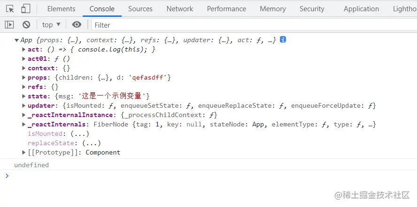Click the blue console prompt chevron
This screenshot has width=417, height=207.
[x=7, y=176]
